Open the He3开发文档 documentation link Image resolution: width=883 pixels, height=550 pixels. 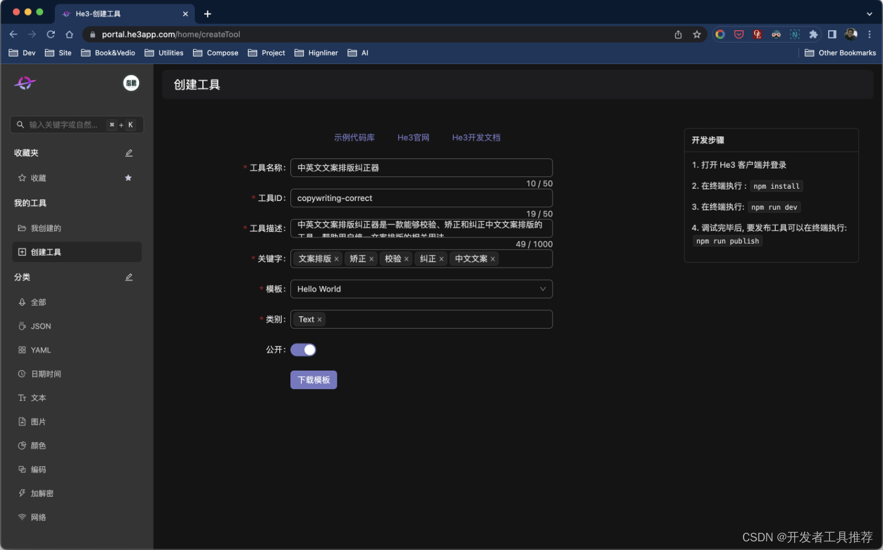tap(476, 137)
